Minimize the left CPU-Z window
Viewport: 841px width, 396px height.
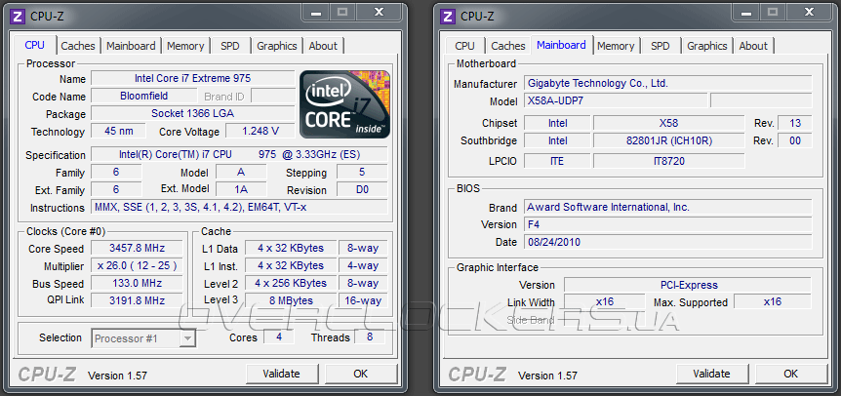(317, 12)
